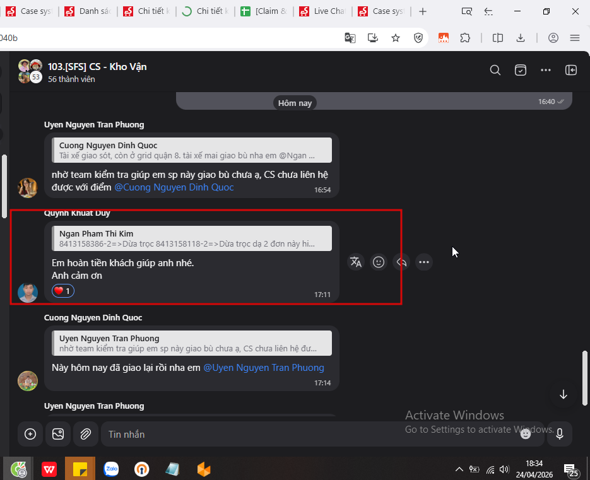Open the plus attachment menu in composer

coord(30,434)
